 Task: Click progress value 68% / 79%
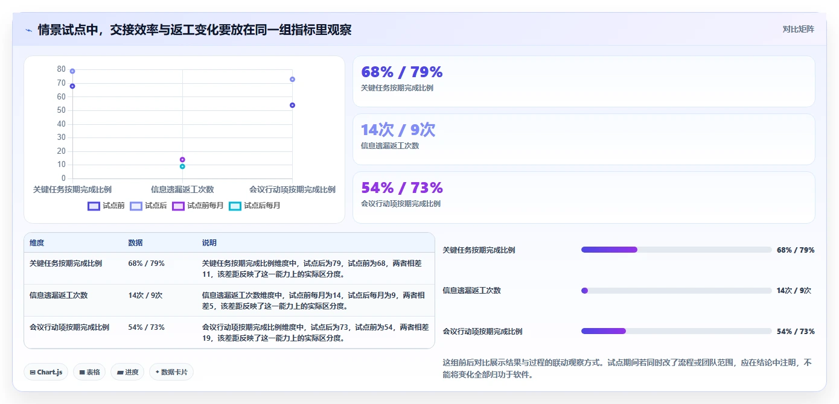click(796, 250)
